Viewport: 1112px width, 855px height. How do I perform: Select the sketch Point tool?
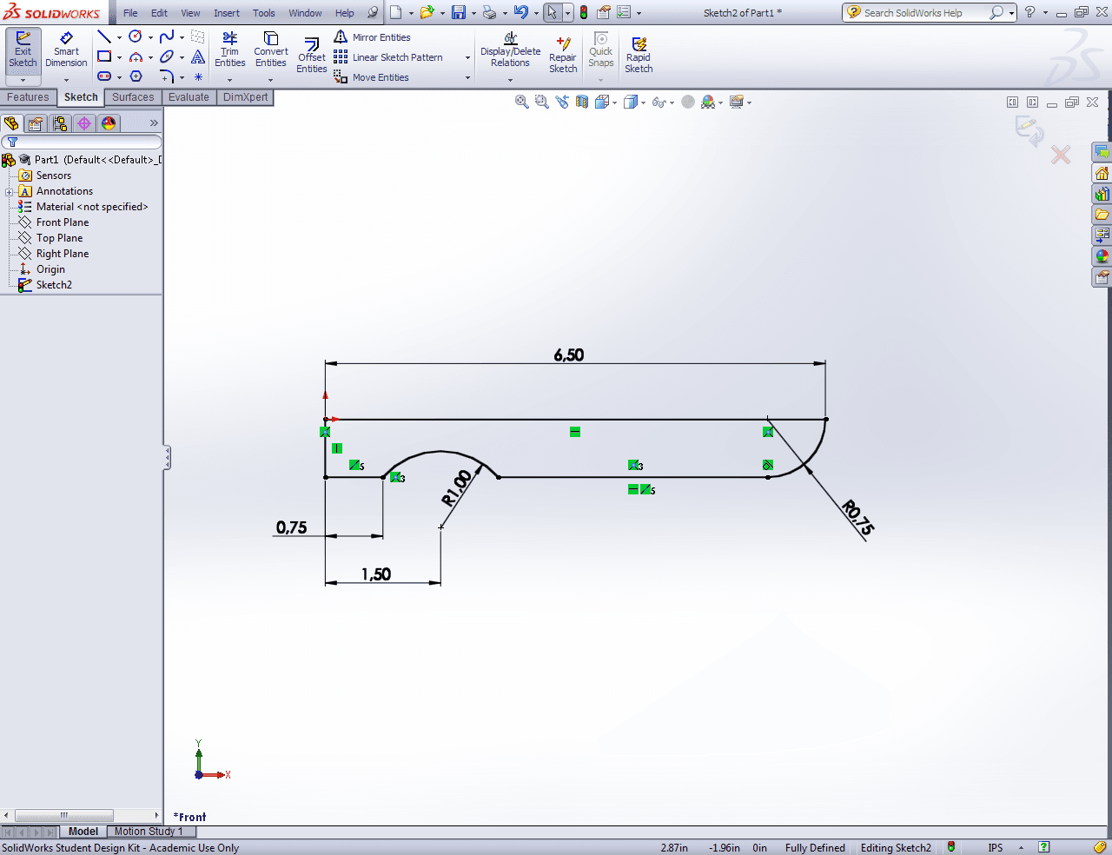[x=198, y=76]
